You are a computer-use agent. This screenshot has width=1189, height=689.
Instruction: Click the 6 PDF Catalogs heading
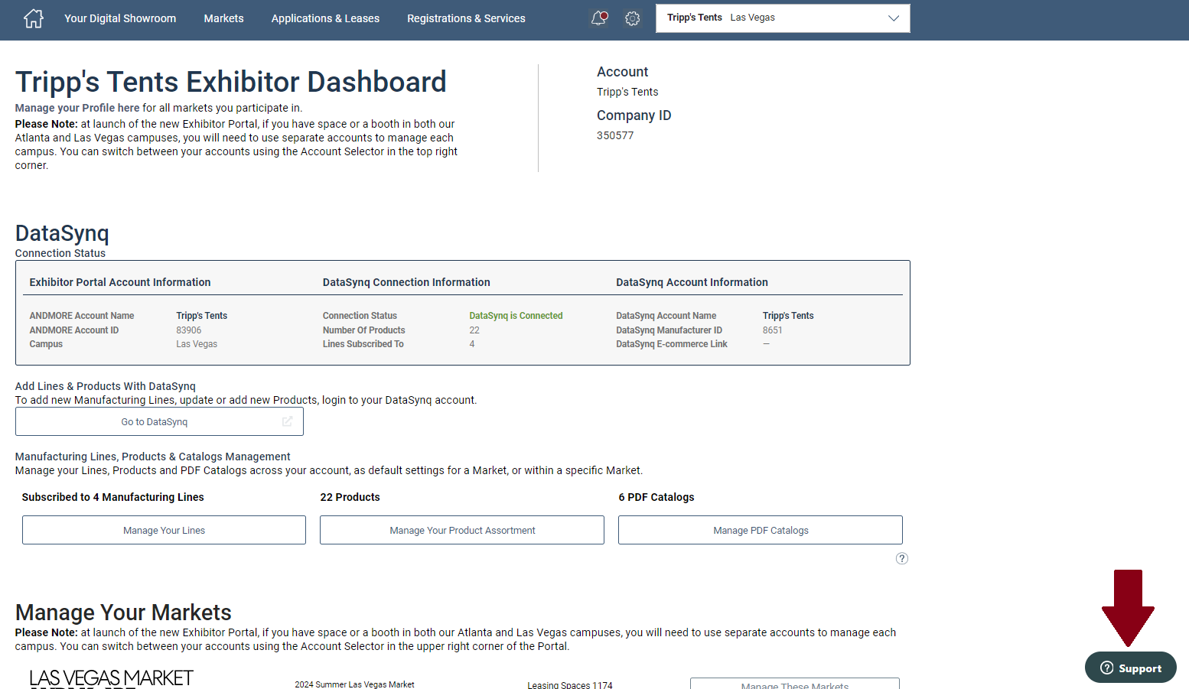pyautogui.click(x=656, y=497)
